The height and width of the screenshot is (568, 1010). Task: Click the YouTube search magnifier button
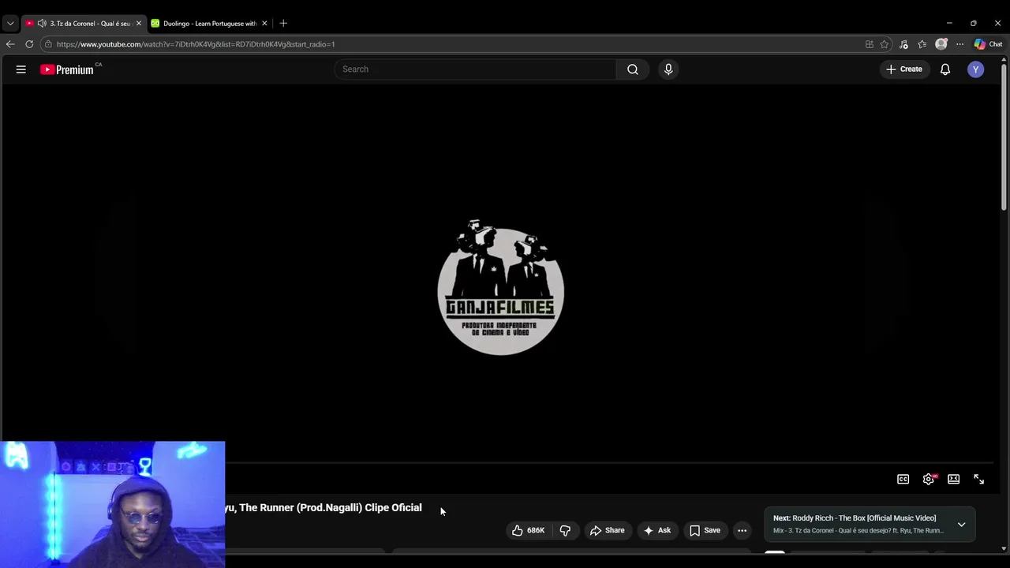(633, 69)
